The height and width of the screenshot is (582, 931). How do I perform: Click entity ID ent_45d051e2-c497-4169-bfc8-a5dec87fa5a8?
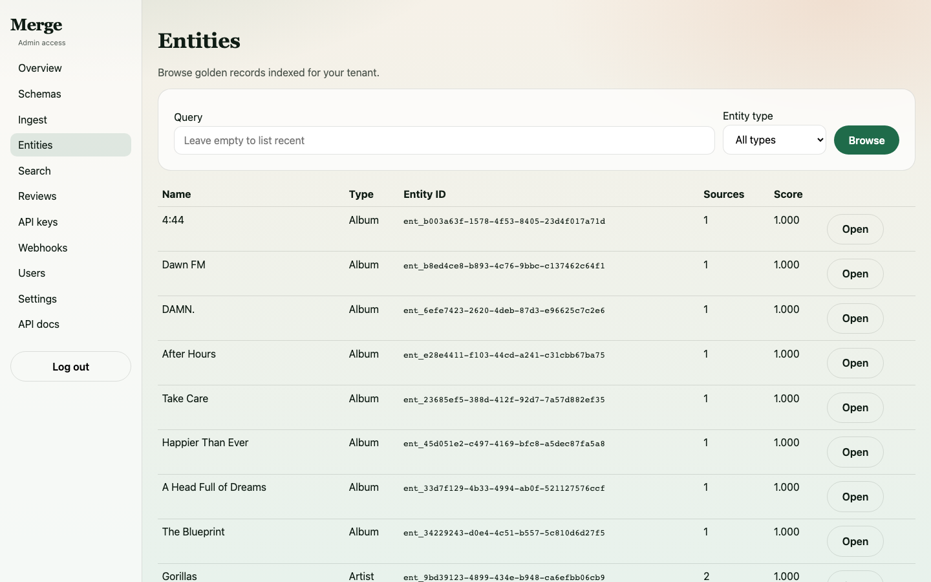tap(504, 444)
